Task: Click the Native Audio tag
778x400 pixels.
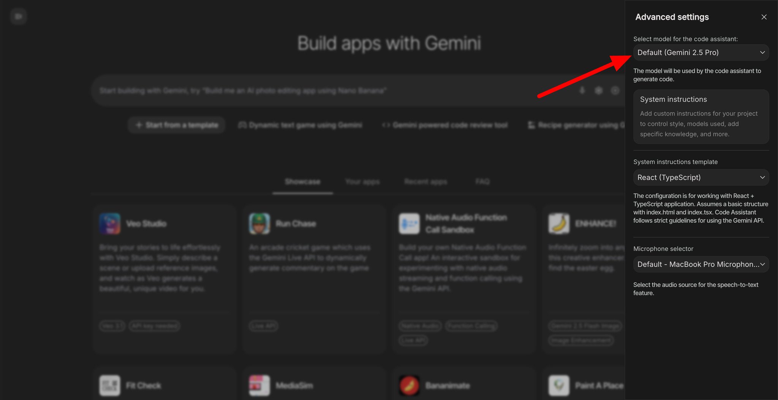Action: (x=420, y=326)
